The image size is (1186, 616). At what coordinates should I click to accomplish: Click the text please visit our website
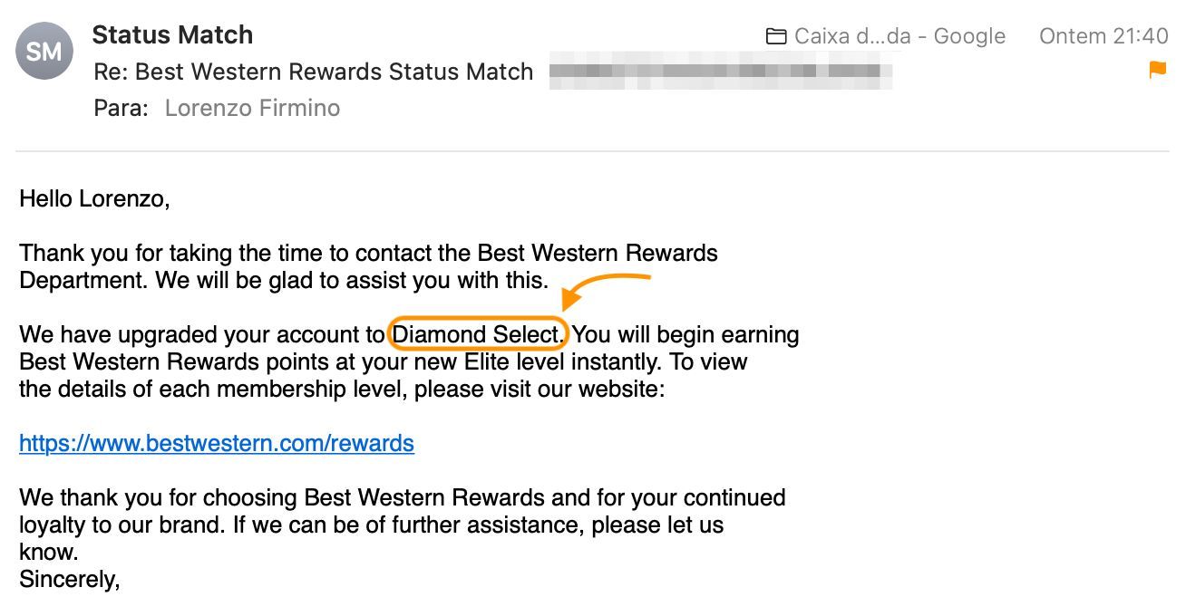click(540, 390)
